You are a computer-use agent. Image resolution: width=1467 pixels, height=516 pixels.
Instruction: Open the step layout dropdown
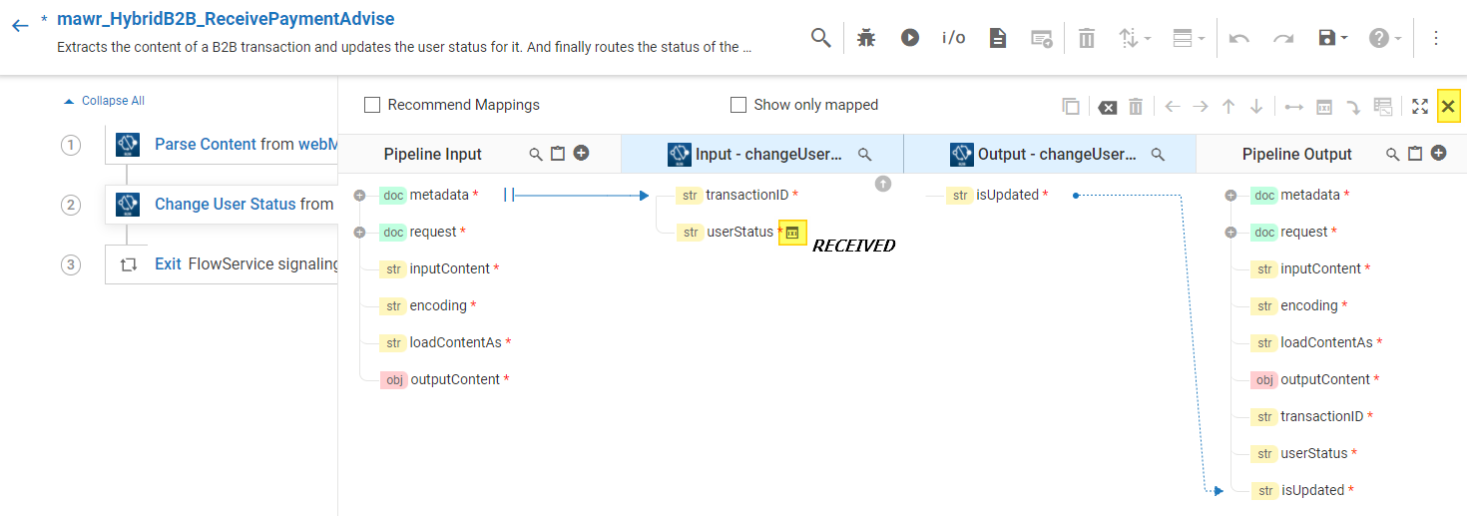[1188, 38]
